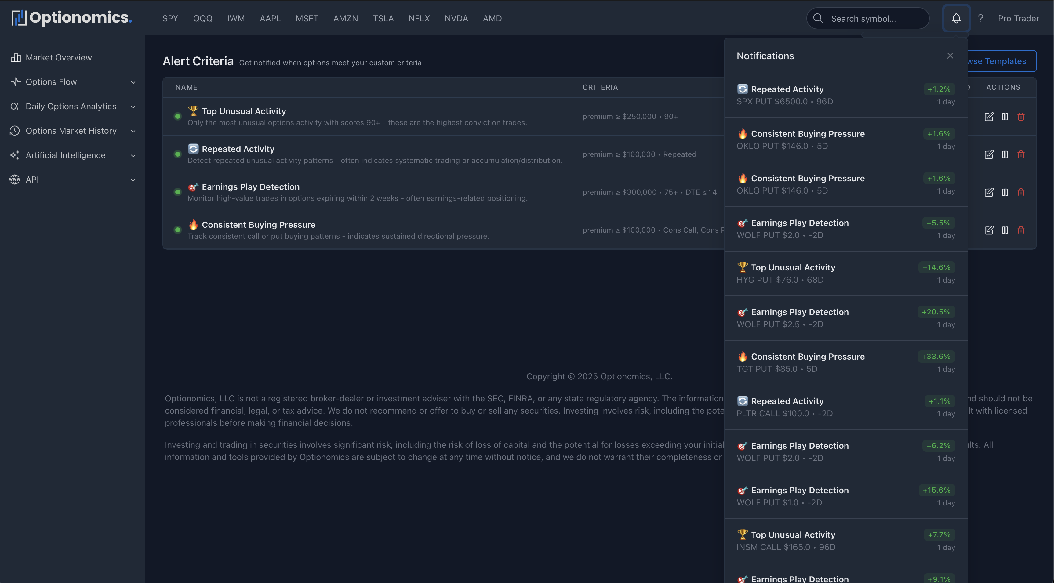Edit the Repeated Activity alert via pencil icon

click(x=989, y=154)
